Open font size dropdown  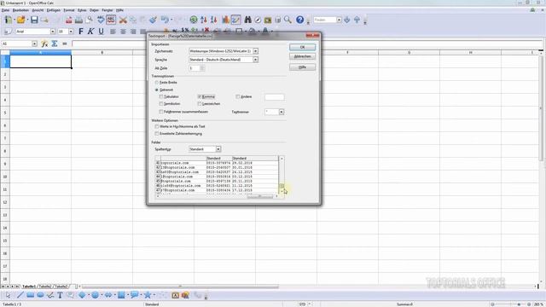[x=71, y=32]
